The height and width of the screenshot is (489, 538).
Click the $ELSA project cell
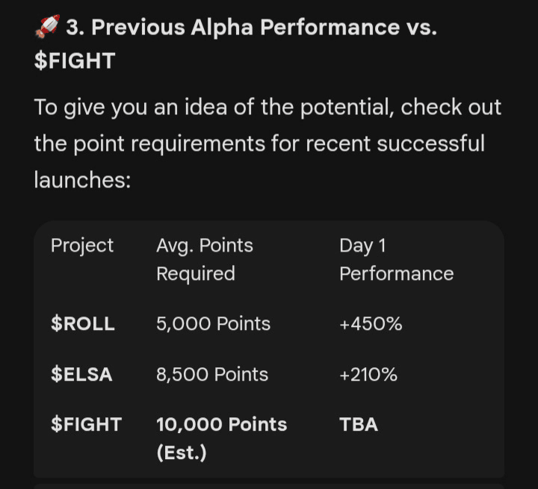point(81,374)
